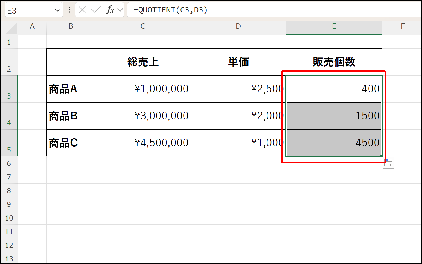Select the ¥2,500 cell in 単価 column

(238, 89)
